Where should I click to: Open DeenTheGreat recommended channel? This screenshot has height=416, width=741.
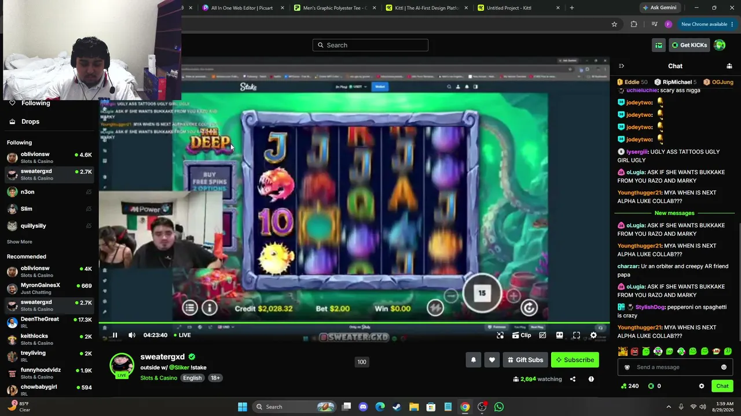click(x=49, y=322)
